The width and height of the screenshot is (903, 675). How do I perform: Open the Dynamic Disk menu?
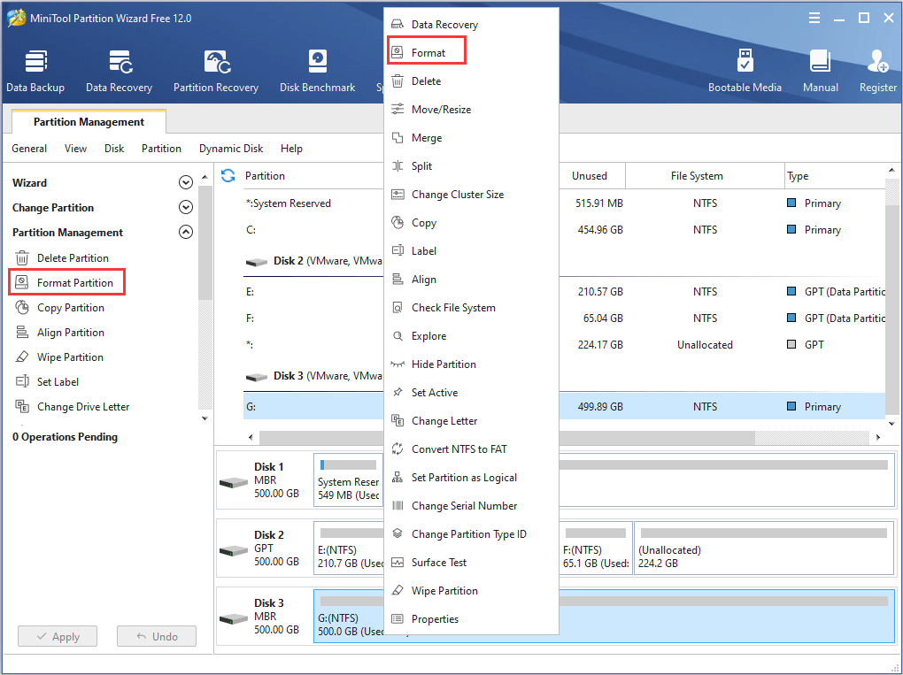pyautogui.click(x=231, y=149)
